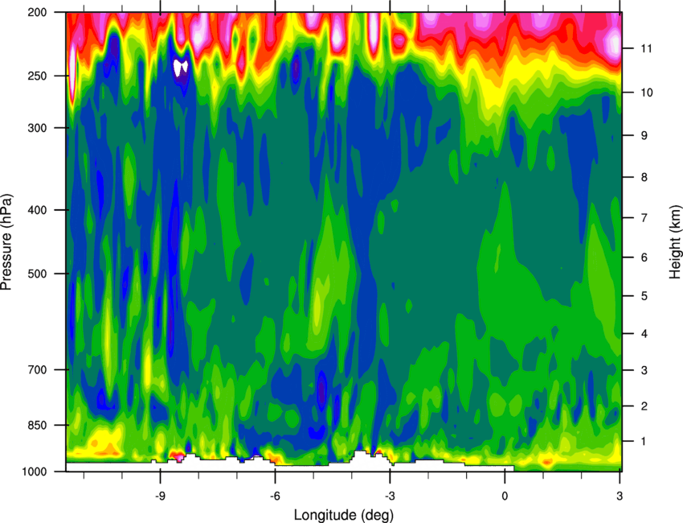This screenshot has height=523, width=683.
Task: Pick the 11 km height tick label
Action: click(x=646, y=48)
